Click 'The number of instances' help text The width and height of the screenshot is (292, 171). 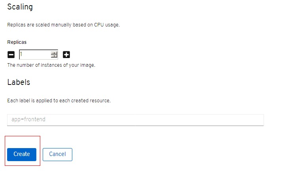pyautogui.click(x=51, y=65)
